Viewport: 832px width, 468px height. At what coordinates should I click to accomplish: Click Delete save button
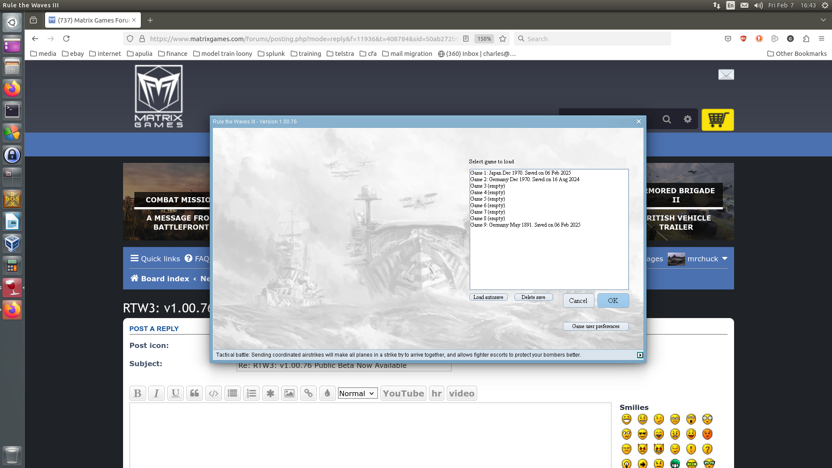(533, 297)
